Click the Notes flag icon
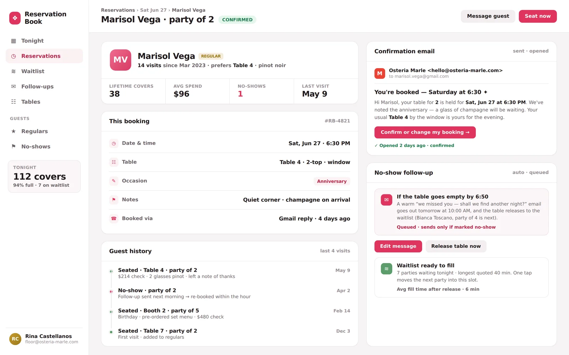This screenshot has width=569, height=355. 114,200
